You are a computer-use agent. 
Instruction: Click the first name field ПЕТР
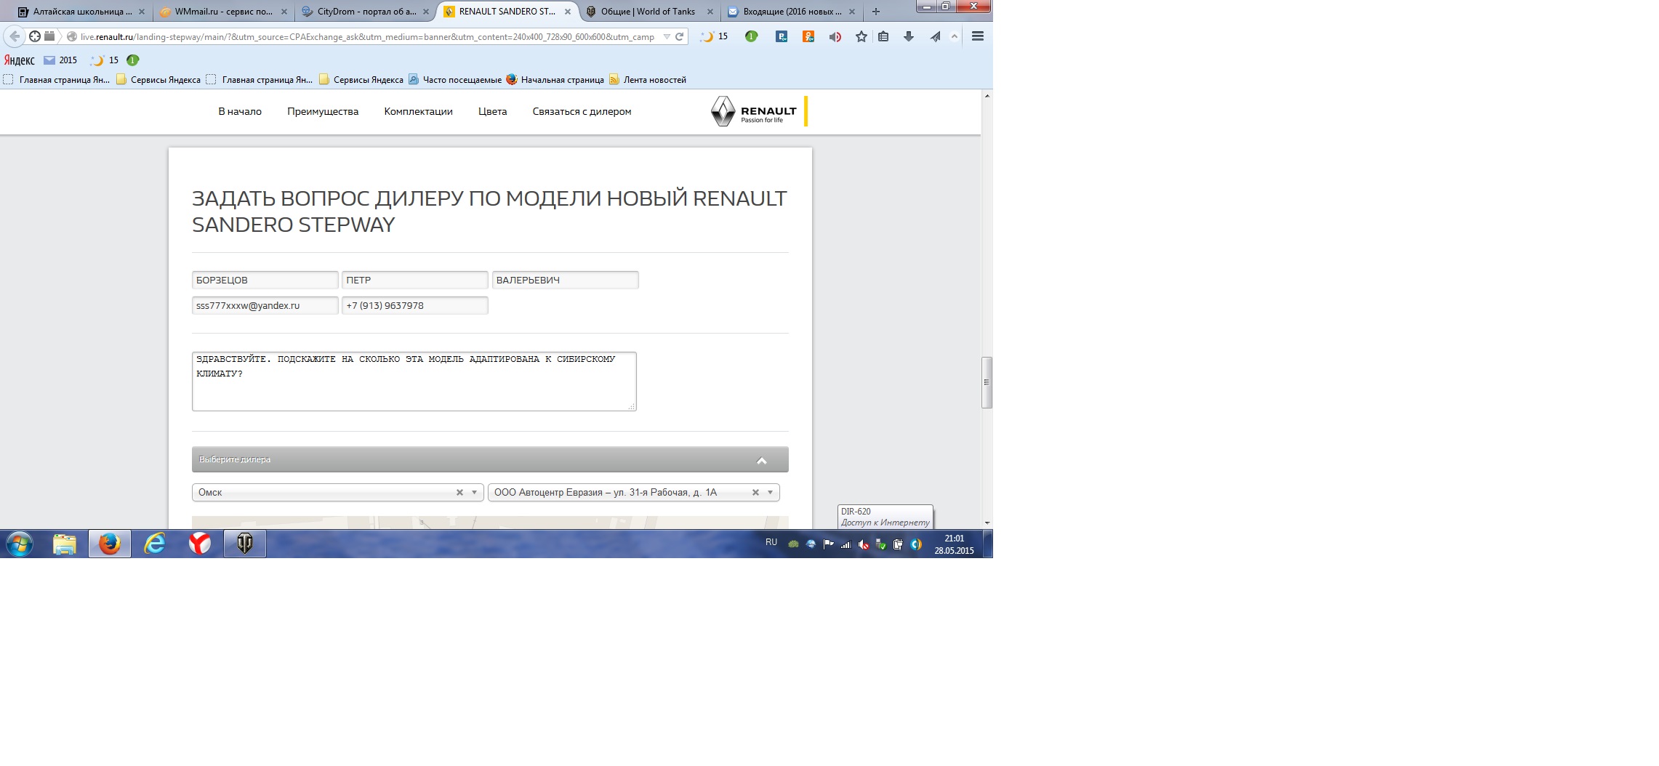(x=414, y=281)
